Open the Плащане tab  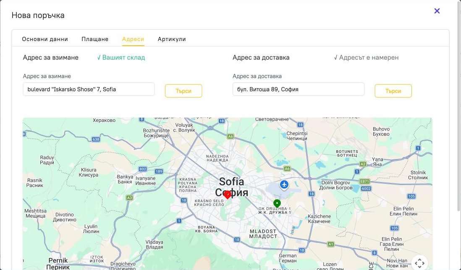[95, 39]
